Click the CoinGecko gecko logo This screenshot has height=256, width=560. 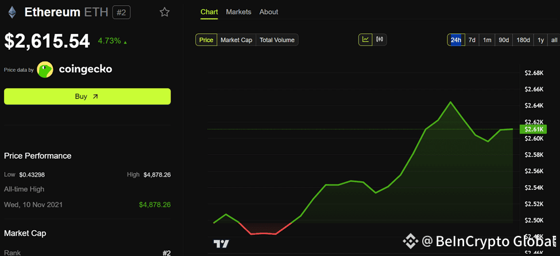click(45, 70)
